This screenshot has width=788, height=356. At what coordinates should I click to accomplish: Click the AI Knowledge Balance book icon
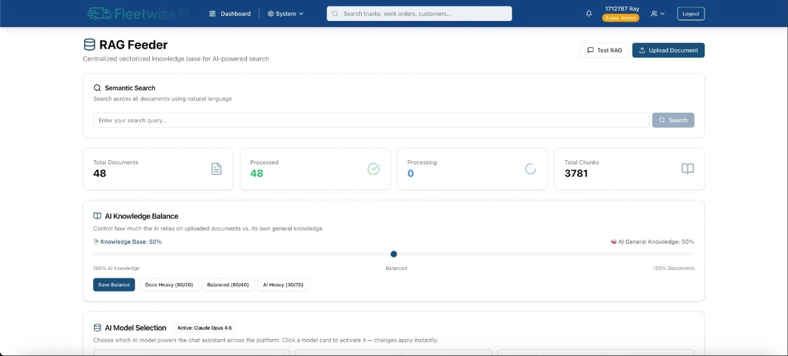(x=97, y=215)
